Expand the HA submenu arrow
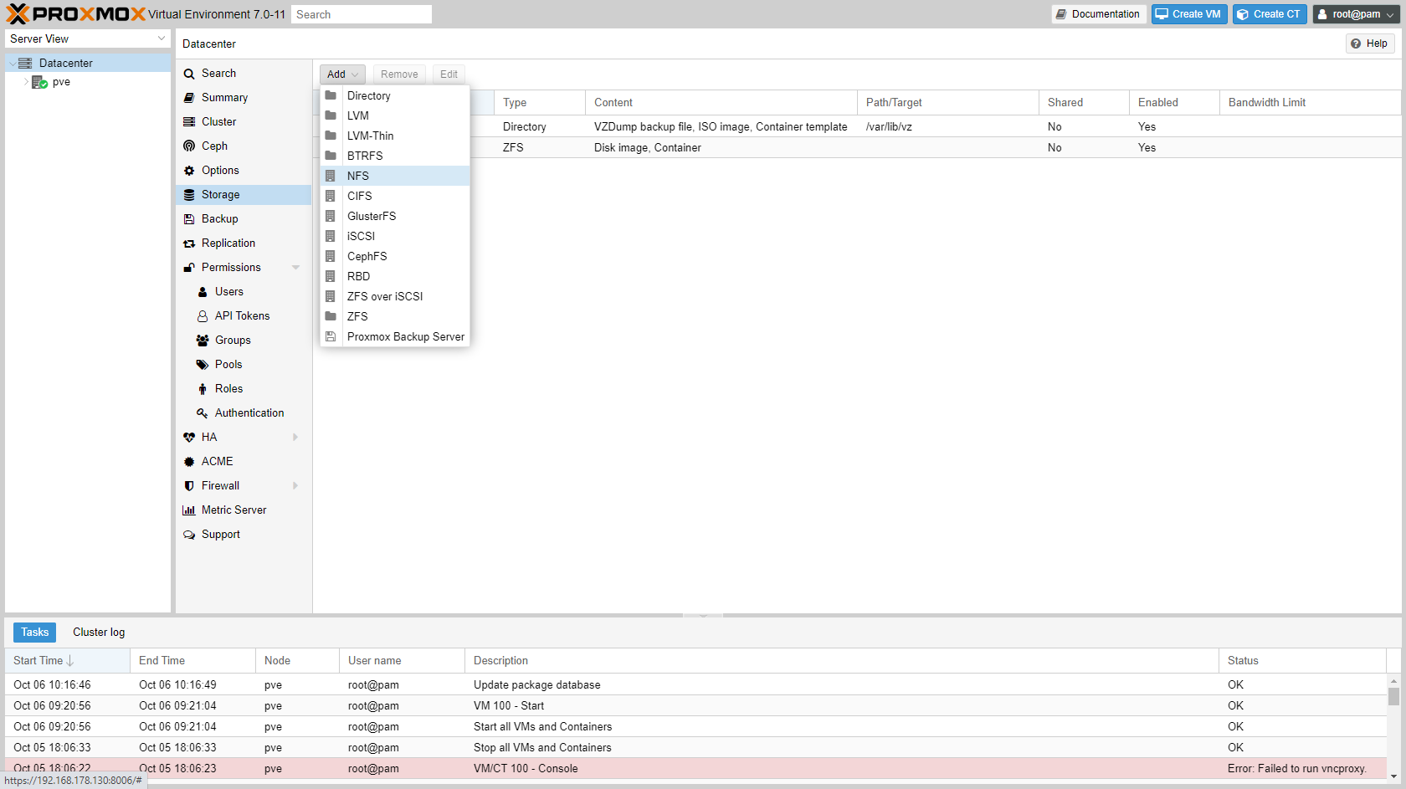1406x789 pixels. point(295,438)
